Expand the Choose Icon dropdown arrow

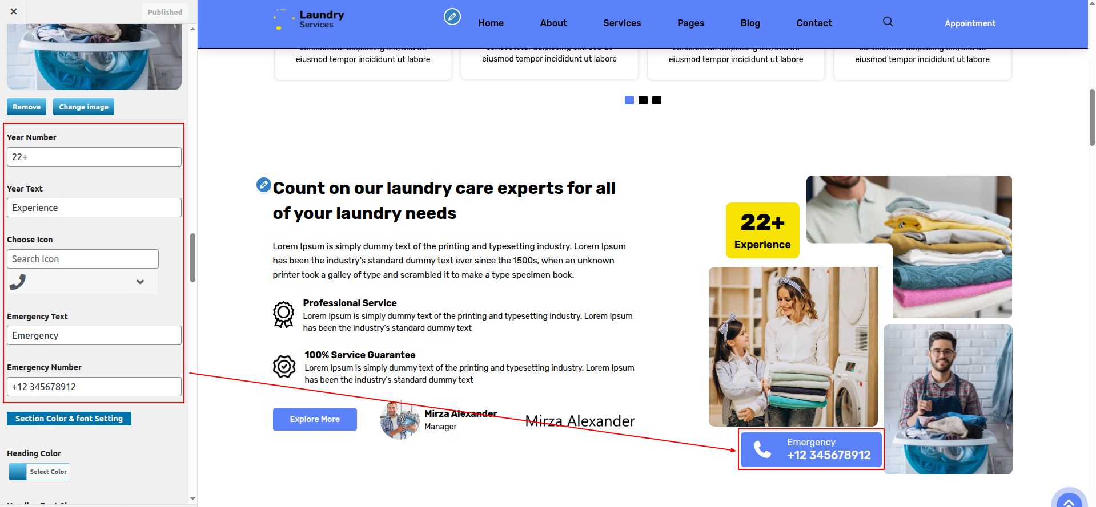pos(140,282)
